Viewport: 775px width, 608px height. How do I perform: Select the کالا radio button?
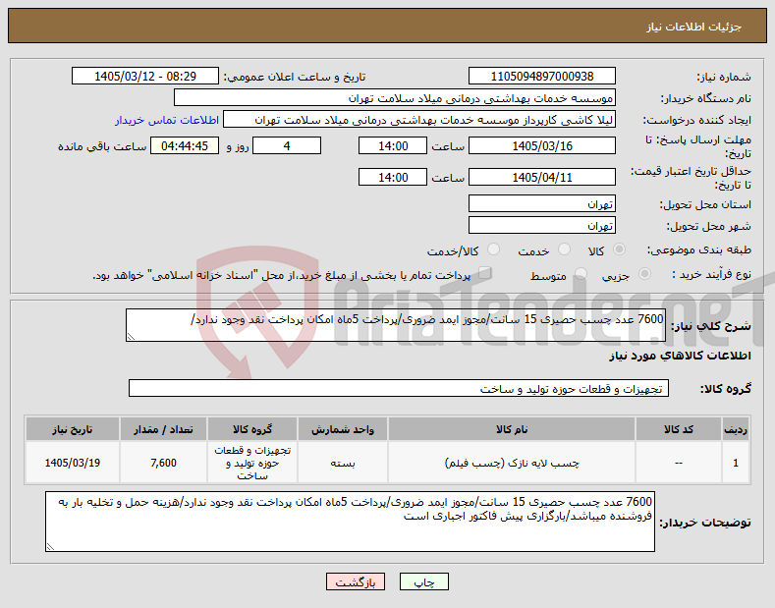[619, 249]
